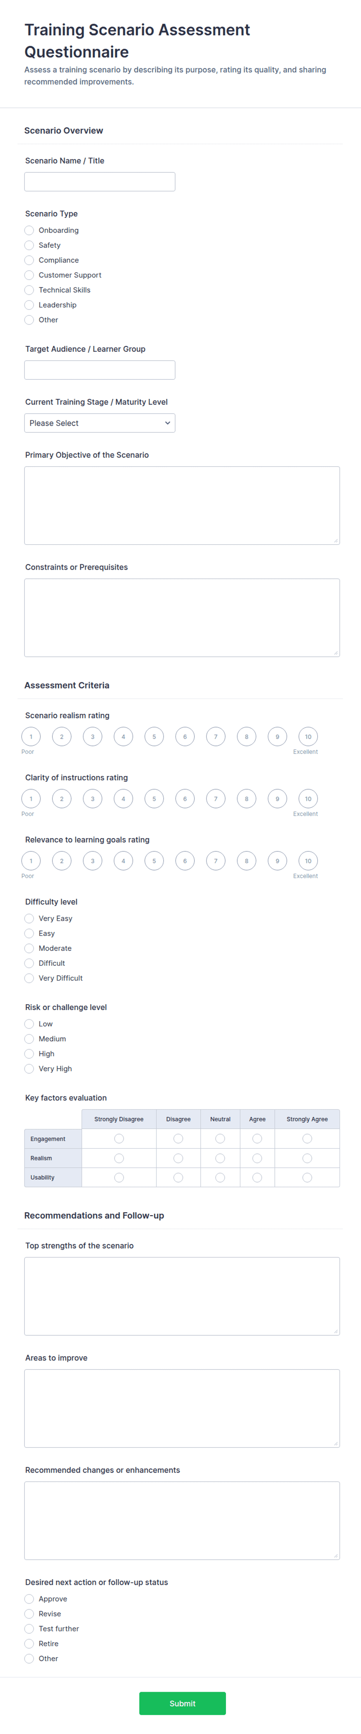Focus the Target Audience input field

pyautogui.click(x=99, y=370)
